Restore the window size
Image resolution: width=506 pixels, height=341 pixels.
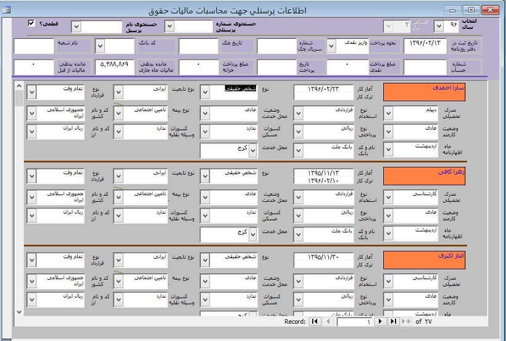[471, 10]
